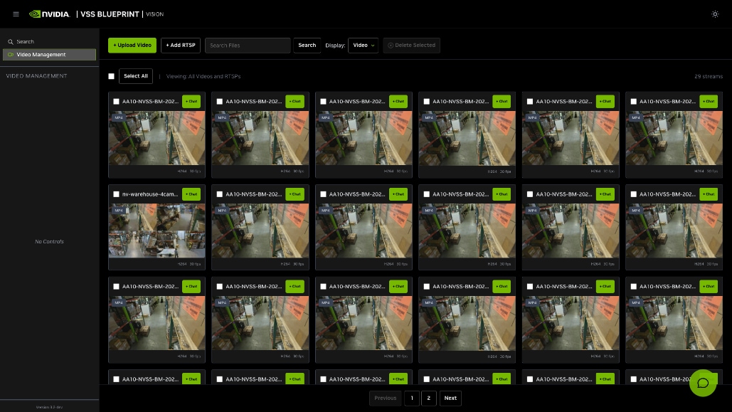Click the MP4 badge on the nv-warehouse-4cam thumbnail
This screenshot has width=732, height=412.
coord(119,210)
